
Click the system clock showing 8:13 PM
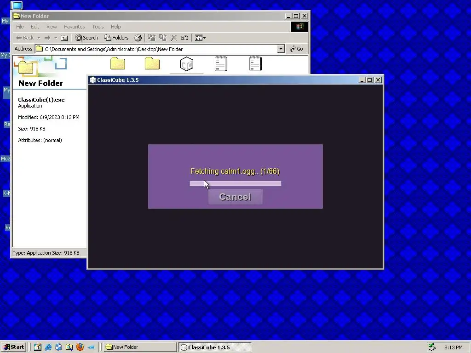[x=453, y=347]
